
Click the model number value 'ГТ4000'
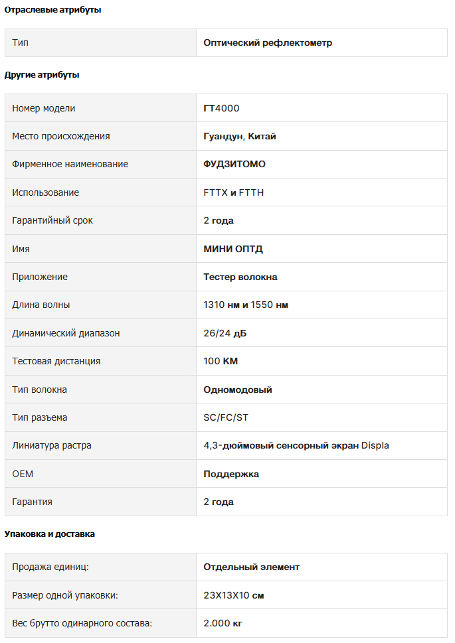[221, 108]
